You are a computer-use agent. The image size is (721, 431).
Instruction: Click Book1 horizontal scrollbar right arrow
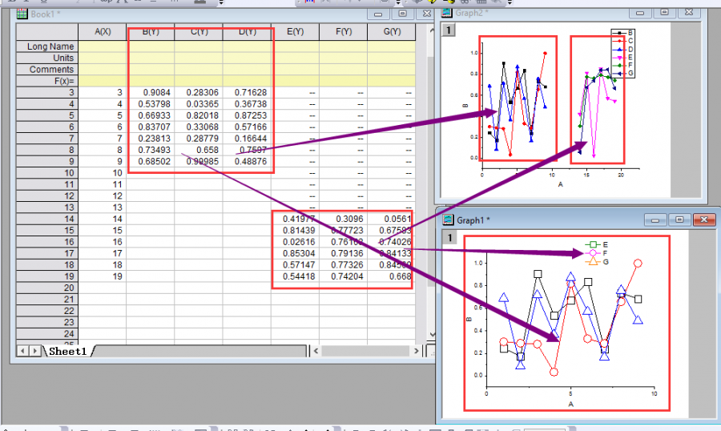point(416,351)
